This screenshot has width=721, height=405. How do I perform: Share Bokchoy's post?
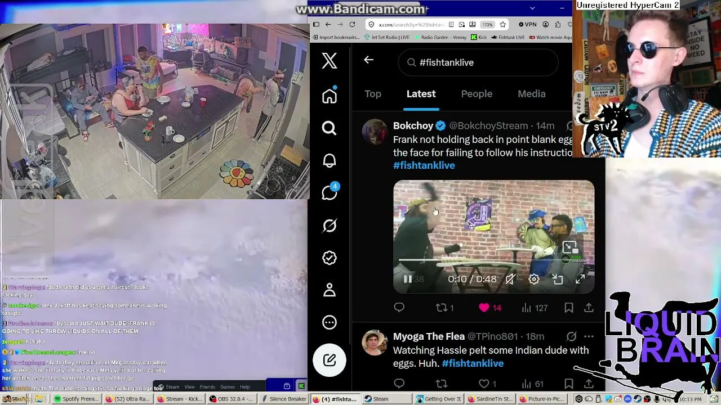pyautogui.click(x=589, y=308)
